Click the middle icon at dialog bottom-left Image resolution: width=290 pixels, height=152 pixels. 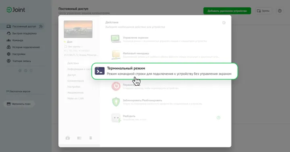[x=79, y=138]
